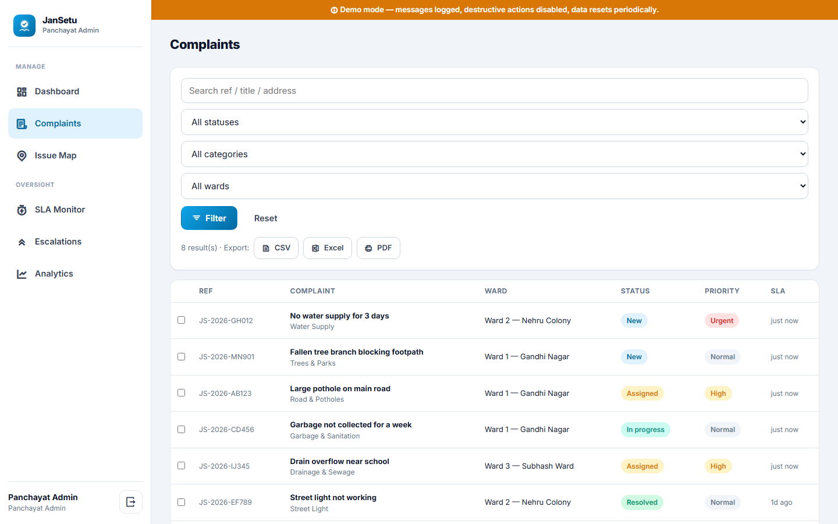Click the funnel icon on Filter button
The image size is (838, 524).
point(197,218)
